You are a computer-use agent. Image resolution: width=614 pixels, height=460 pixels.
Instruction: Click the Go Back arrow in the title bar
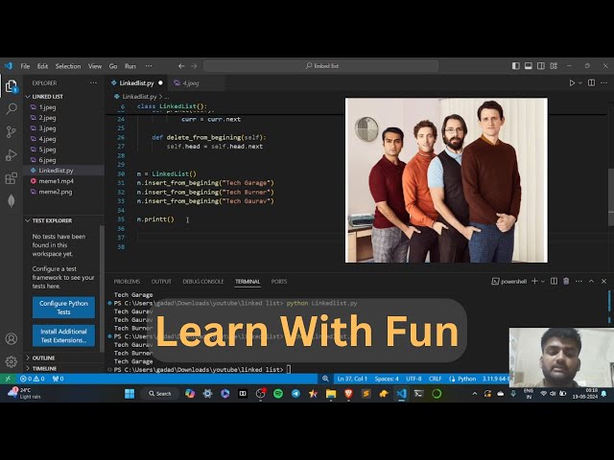[x=181, y=66]
